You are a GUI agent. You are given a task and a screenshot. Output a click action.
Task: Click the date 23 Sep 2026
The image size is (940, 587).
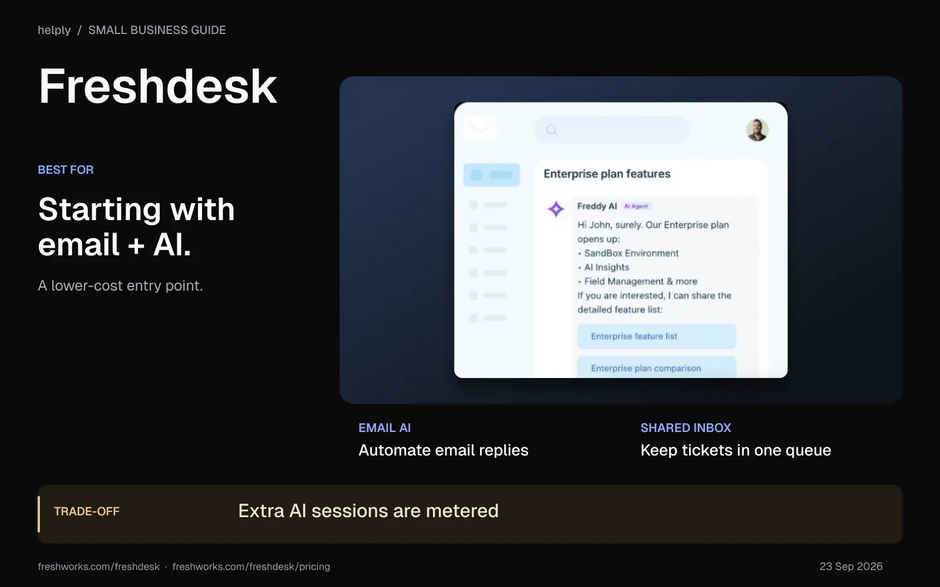click(851, 566)
